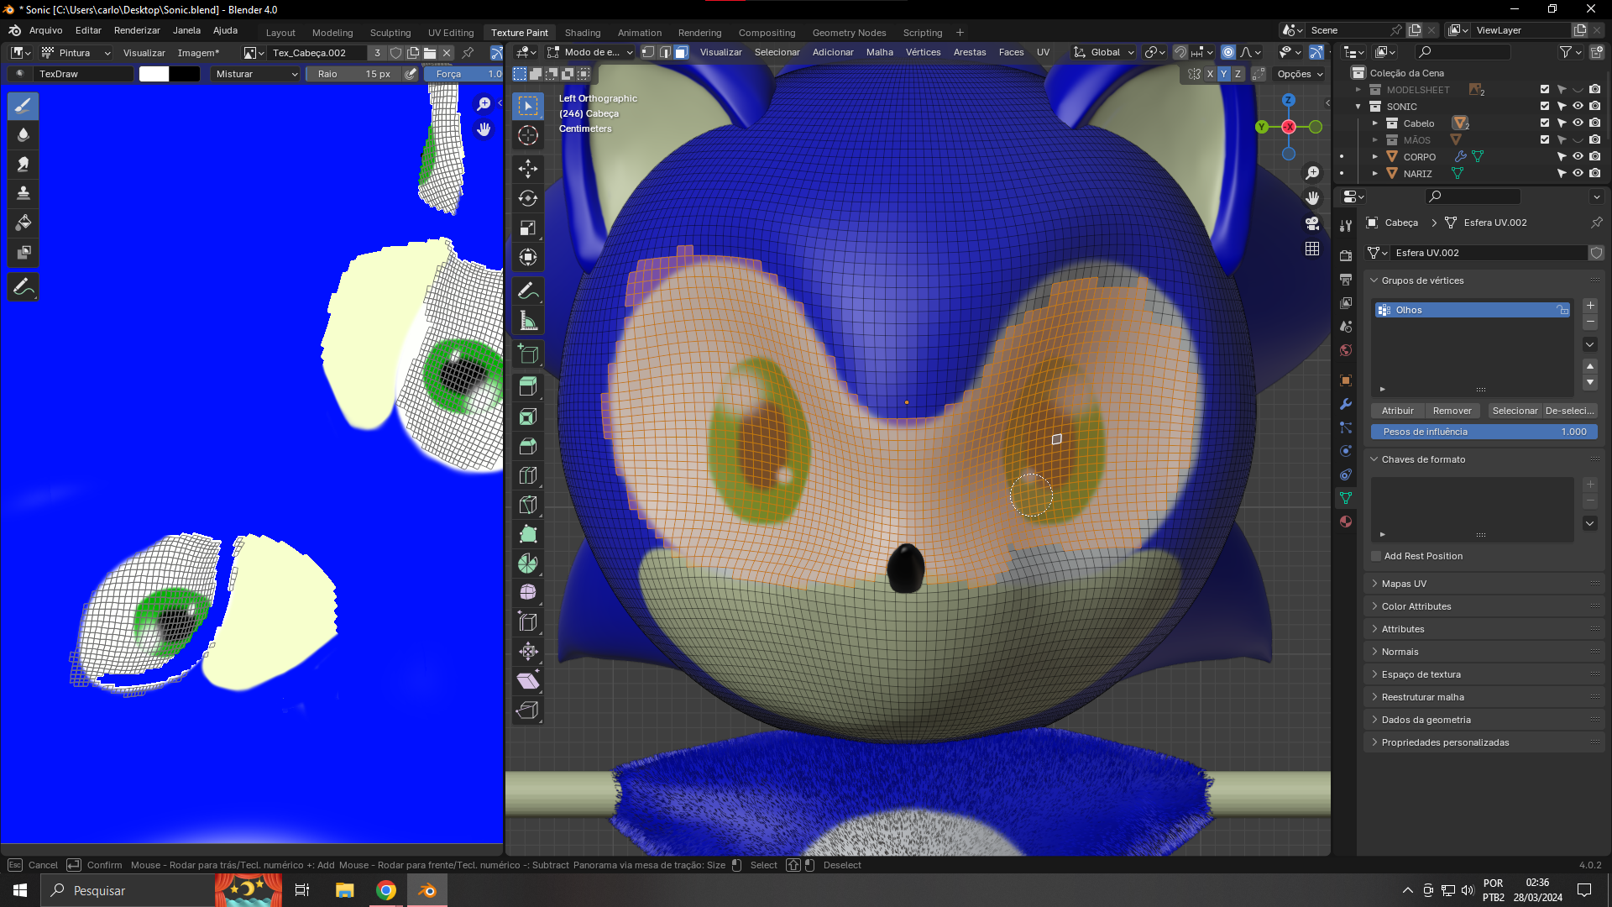Open the Renderizar menu
Screen dimensions: 1612x907
pyautogui.click(x=137, y=30)
